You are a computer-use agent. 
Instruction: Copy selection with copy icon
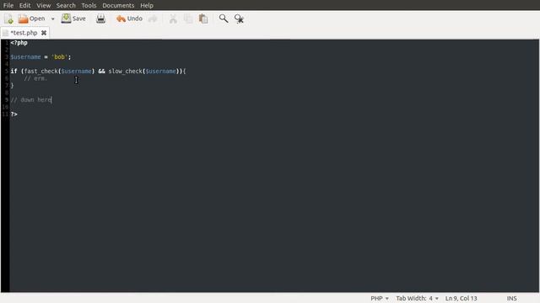click(188, 19)
